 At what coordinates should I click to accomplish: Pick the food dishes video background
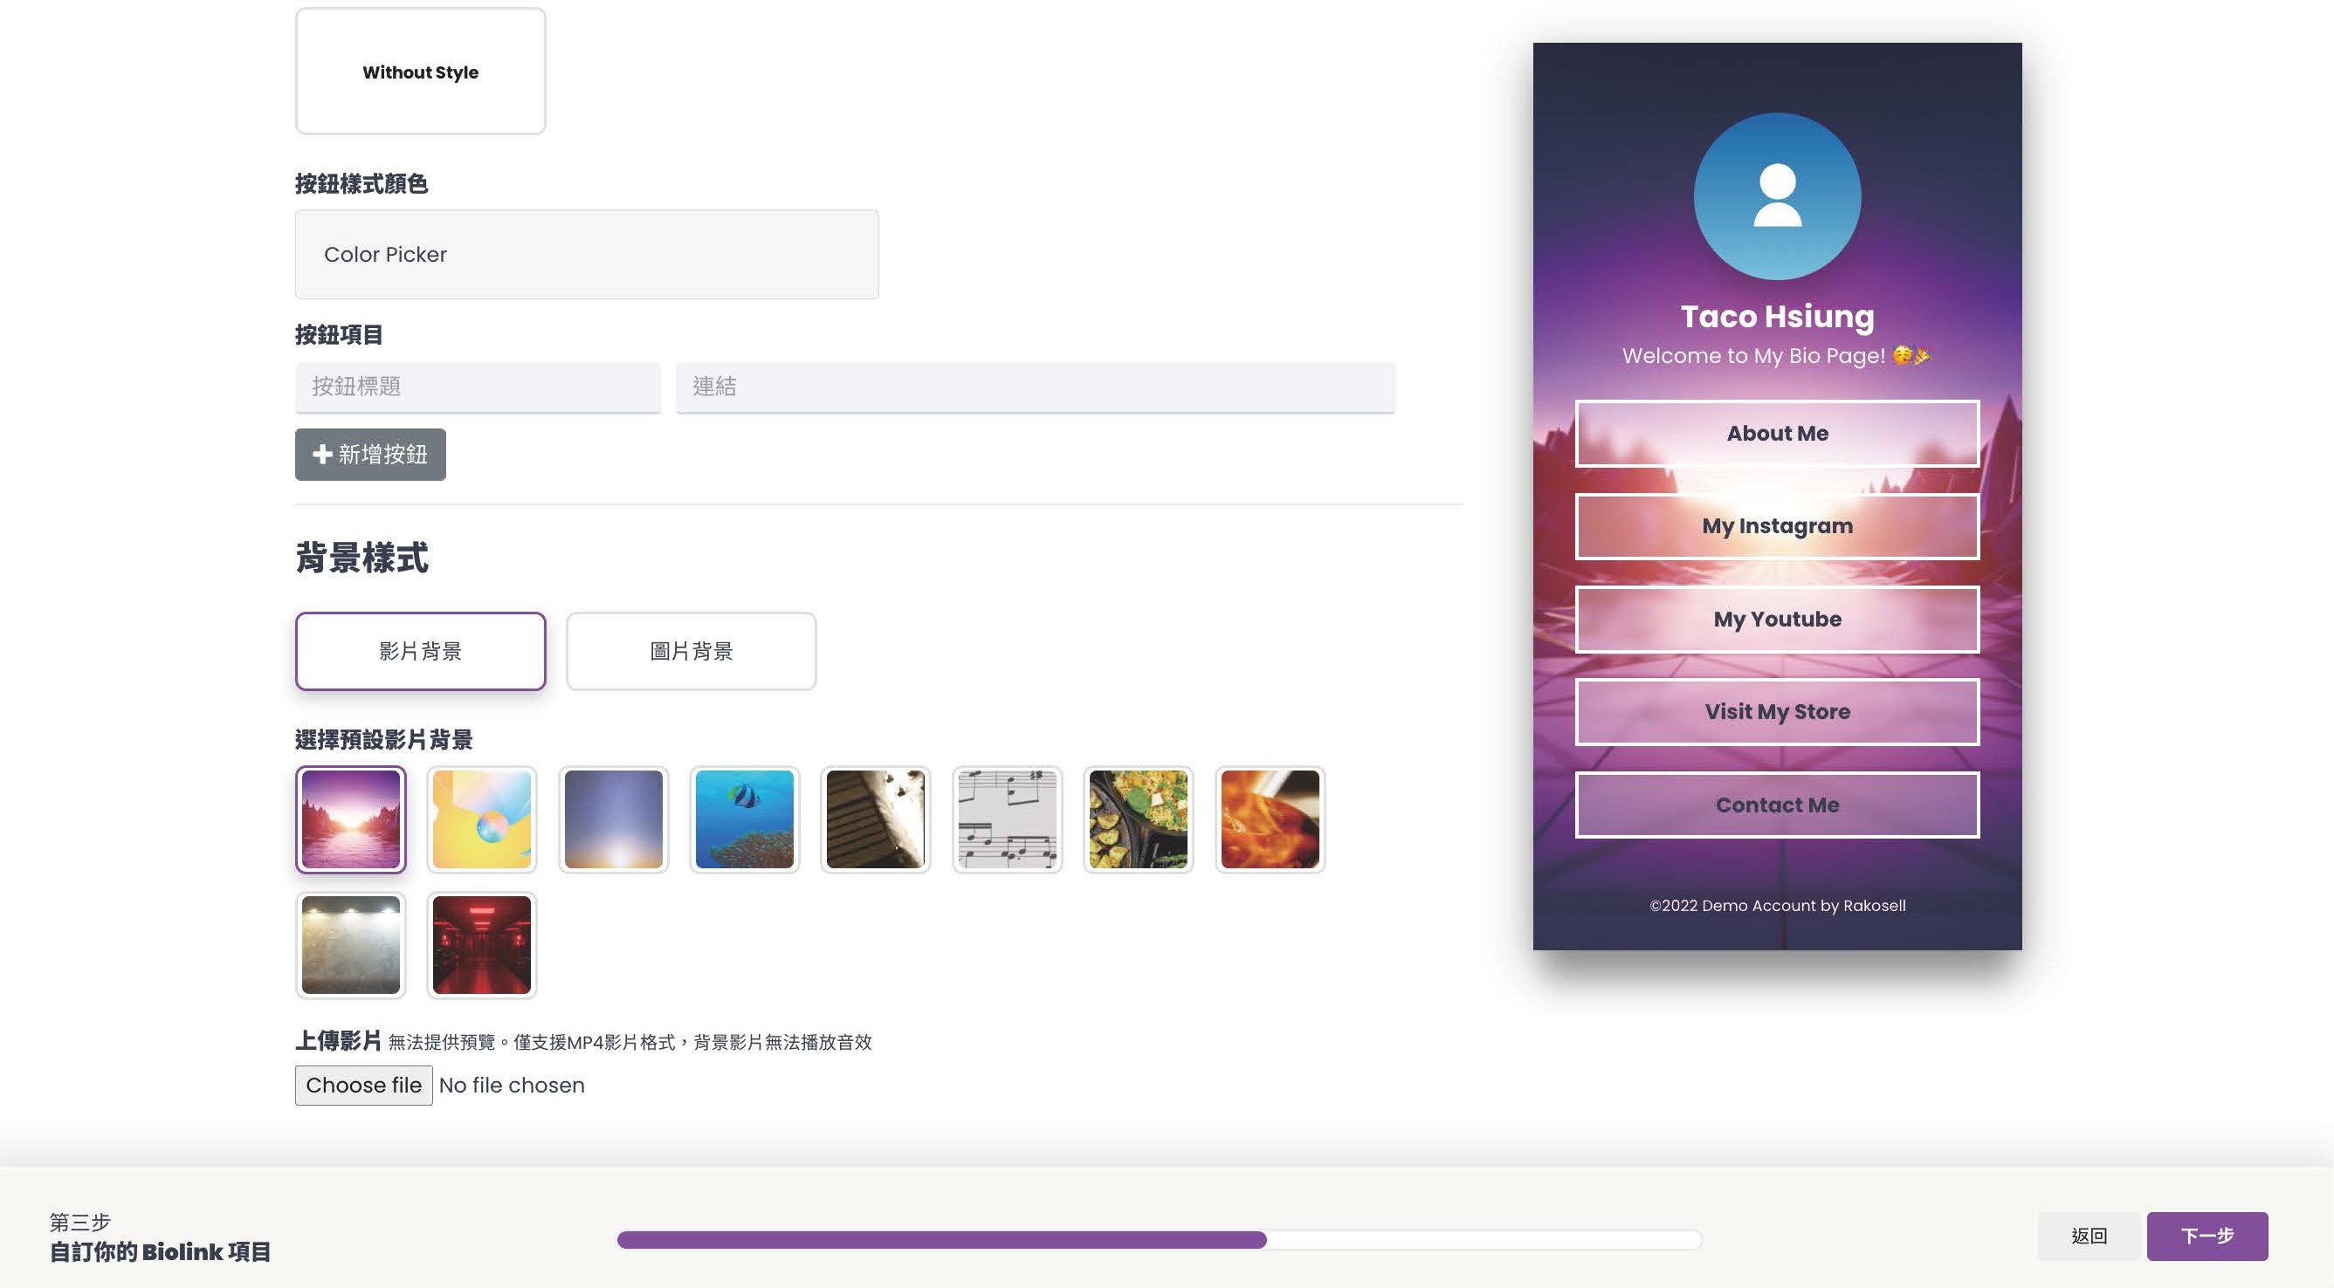pyautogui.click(x=1138, y=819)
